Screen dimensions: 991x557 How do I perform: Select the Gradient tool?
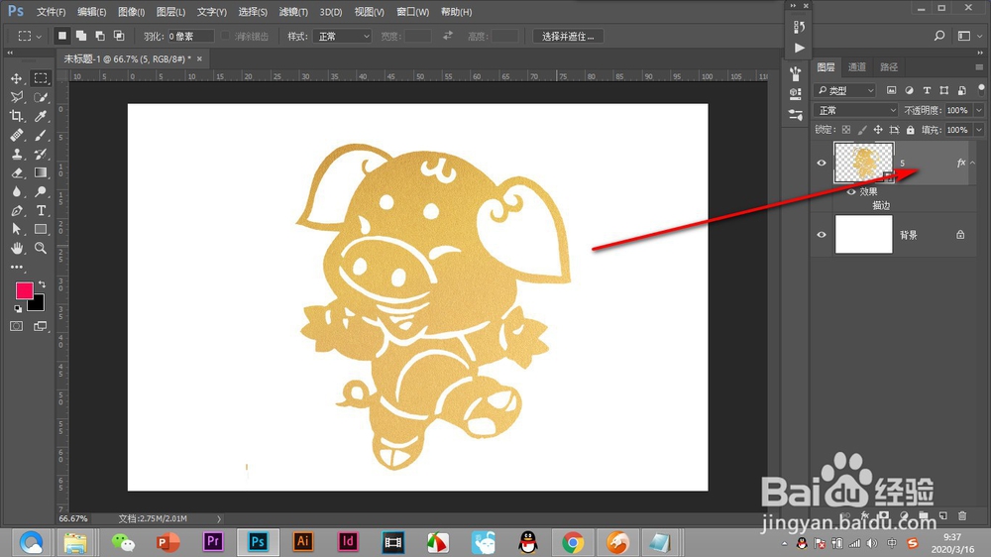pos(41,172)
